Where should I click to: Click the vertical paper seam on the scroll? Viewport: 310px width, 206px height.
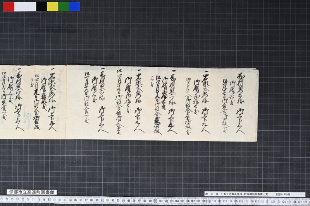(x=66, y=102)
